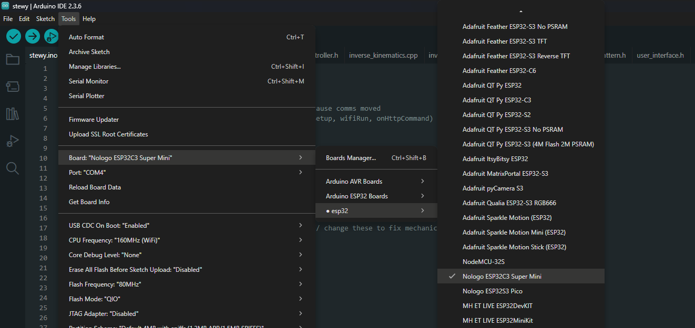The height and width of the screenshot is (328, 695).
Task: Open the Sketchbook folder sidebar icon
Action: tap(13, 59)
